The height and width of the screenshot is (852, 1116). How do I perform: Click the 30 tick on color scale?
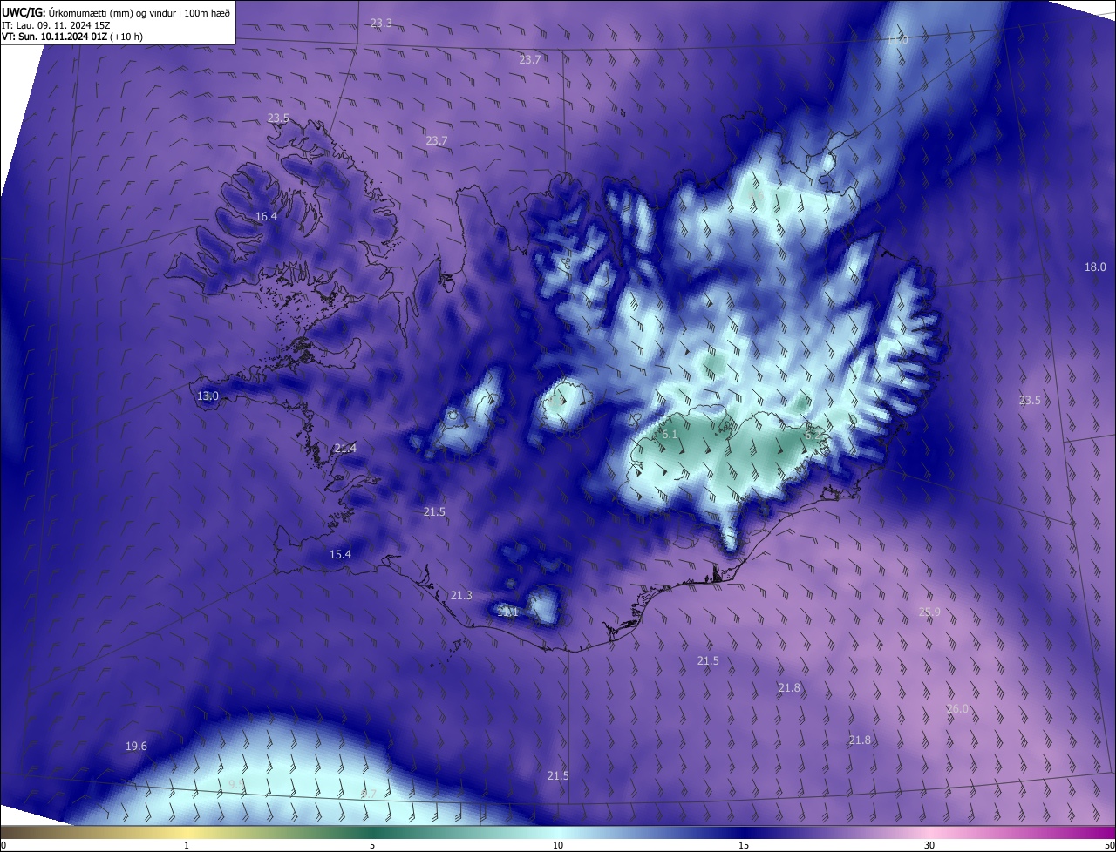click(x=929, y=845)
